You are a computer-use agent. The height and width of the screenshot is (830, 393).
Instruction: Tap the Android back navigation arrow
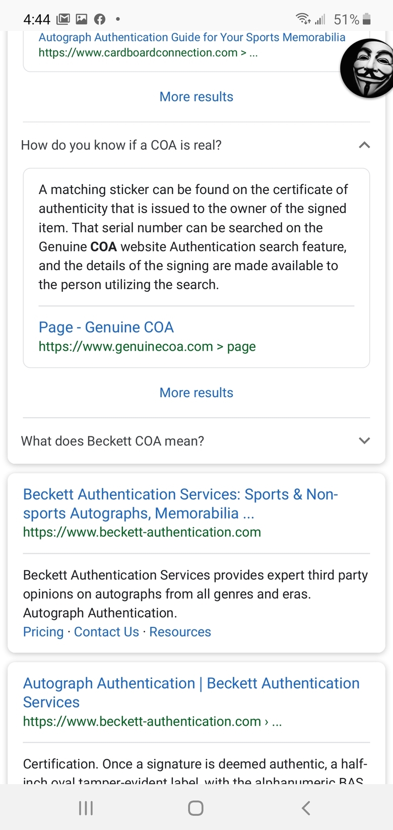[306, 808]
